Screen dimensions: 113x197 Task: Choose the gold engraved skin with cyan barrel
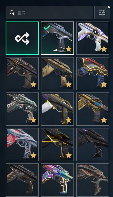click(x=93, y=109)
